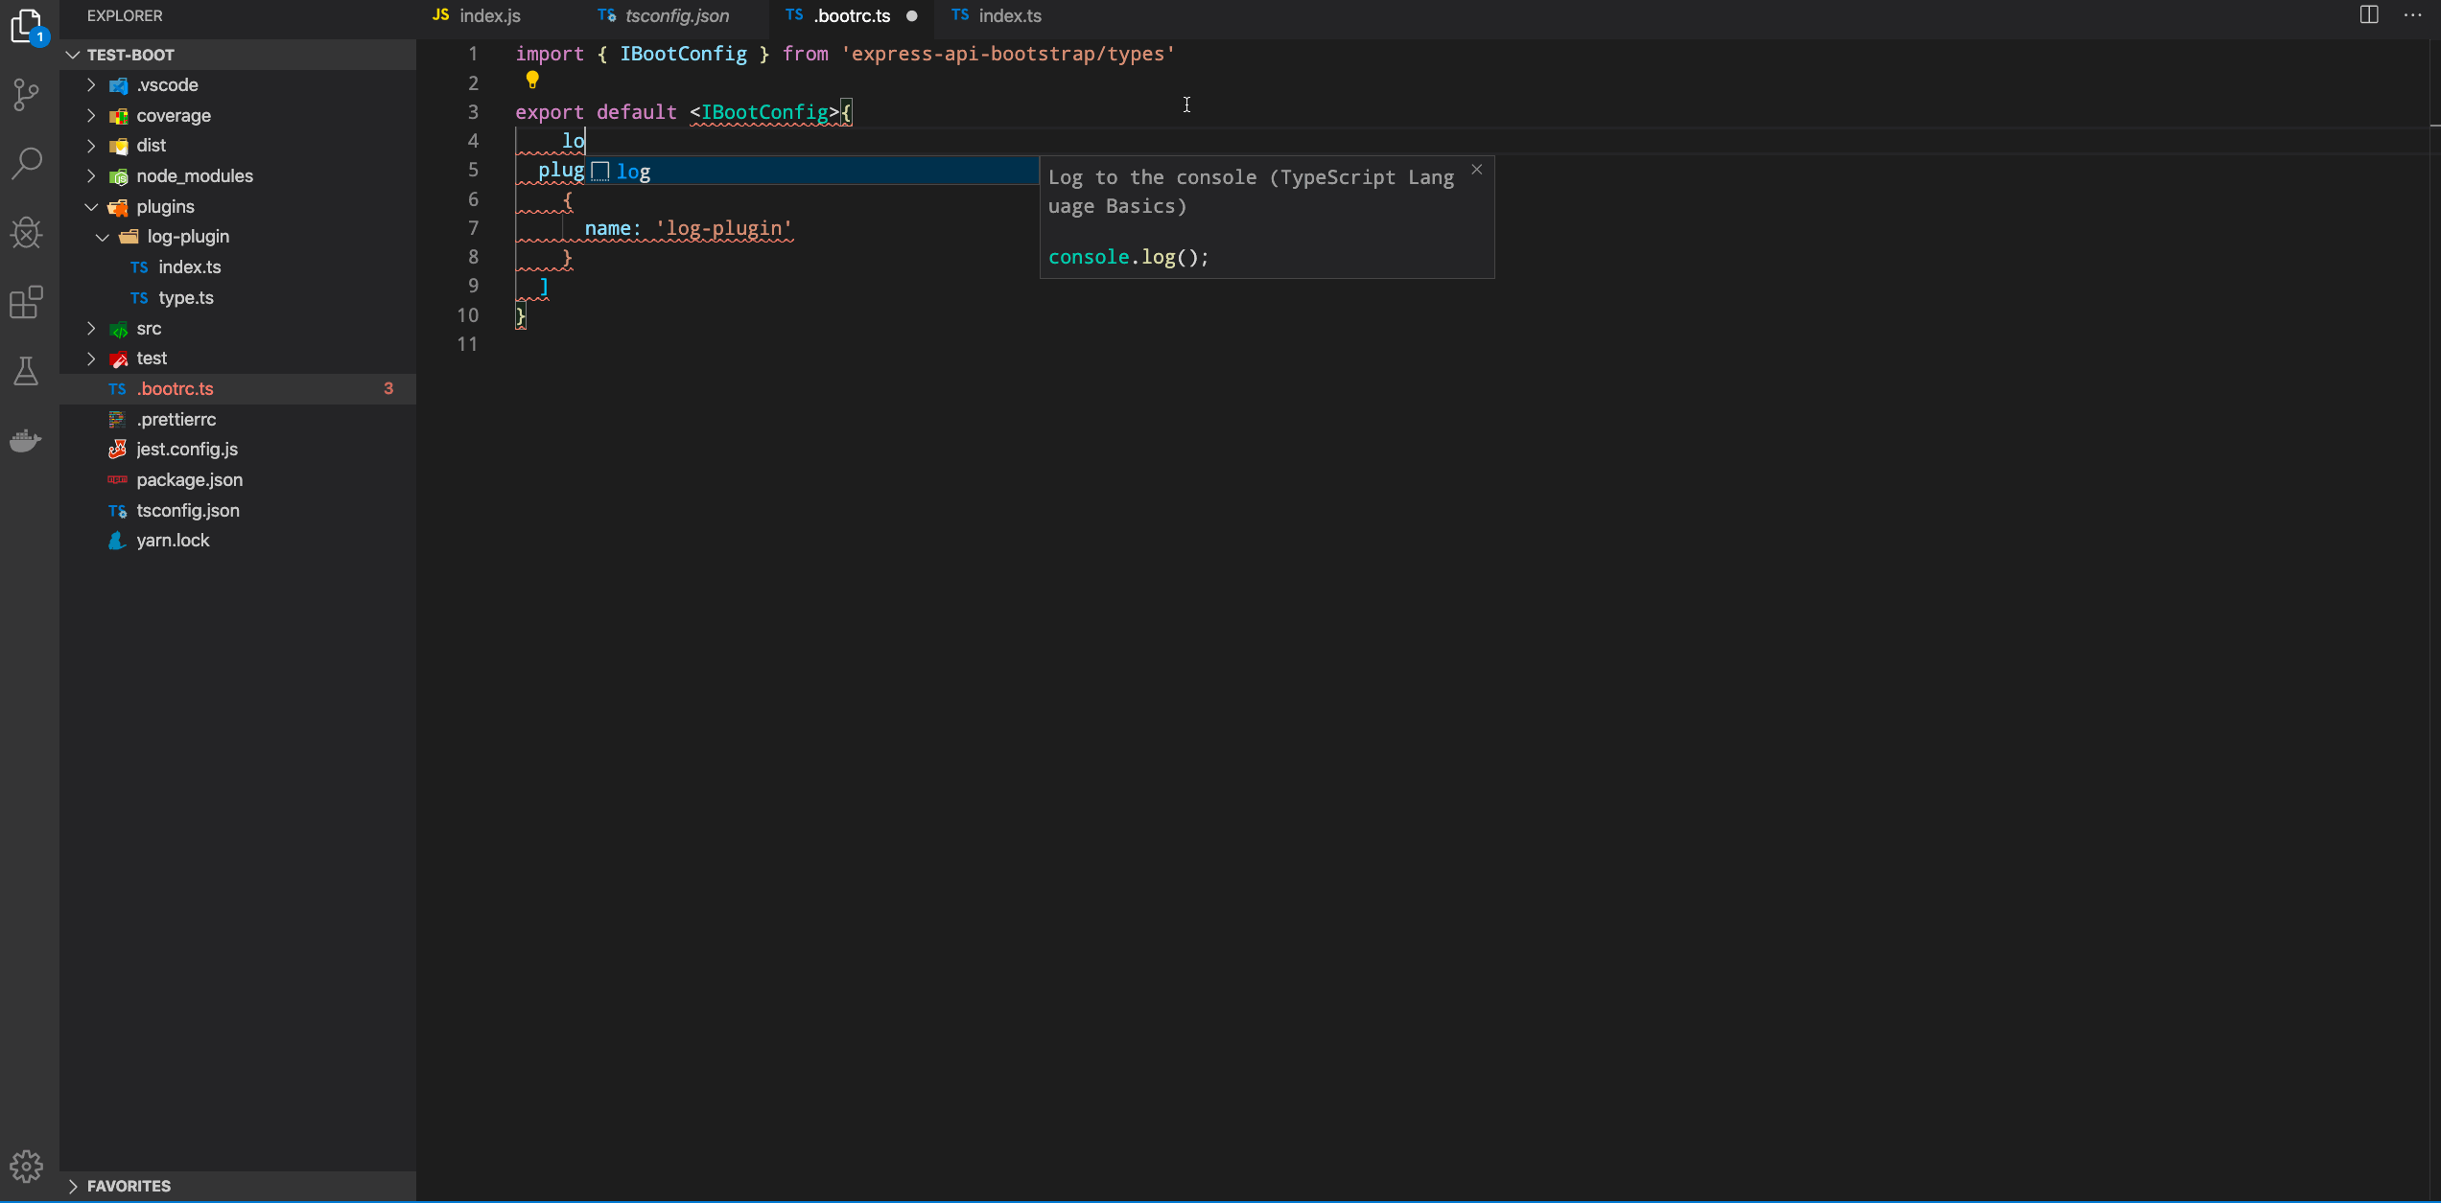
Task: Expand the test folder
Action: pyautogui.click(x=91, y=359)
